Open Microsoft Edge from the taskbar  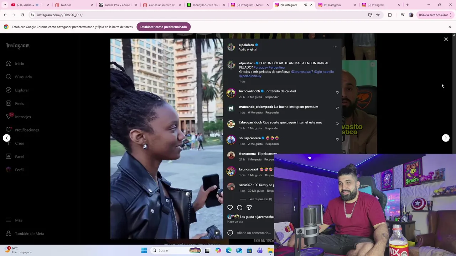pyautogui.click(x=228, y=250)
